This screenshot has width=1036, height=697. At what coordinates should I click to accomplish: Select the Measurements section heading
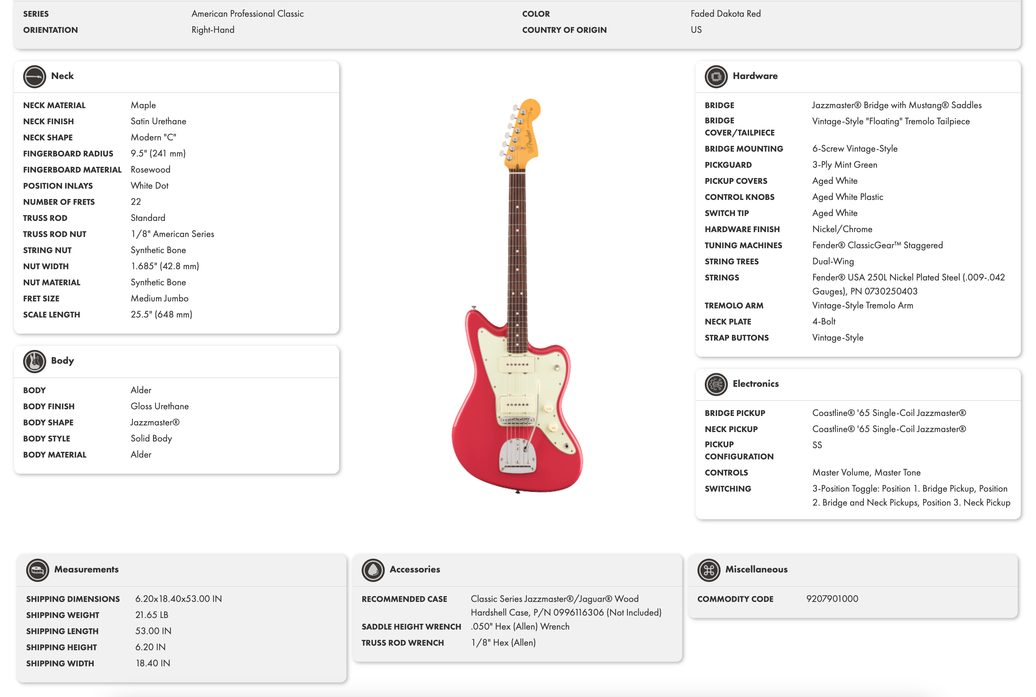[x=86, y=569]
